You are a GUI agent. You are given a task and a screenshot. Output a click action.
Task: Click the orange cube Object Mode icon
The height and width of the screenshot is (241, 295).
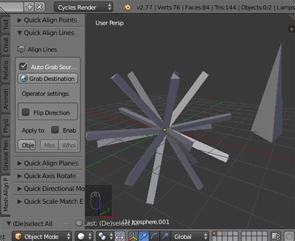19,236
